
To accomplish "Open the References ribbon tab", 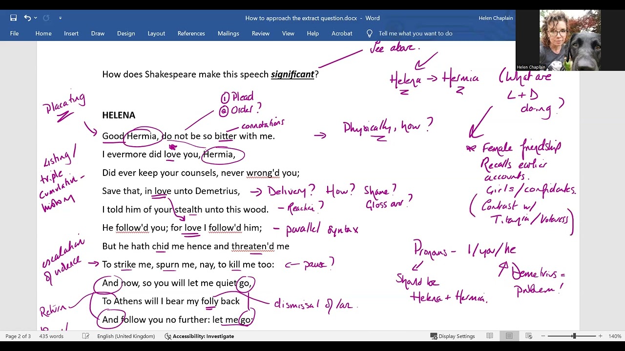I will pos(191,33).
